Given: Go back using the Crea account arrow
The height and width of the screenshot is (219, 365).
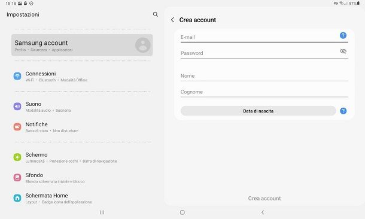Looking at the screenshot, I should click(x=172, y=20).
